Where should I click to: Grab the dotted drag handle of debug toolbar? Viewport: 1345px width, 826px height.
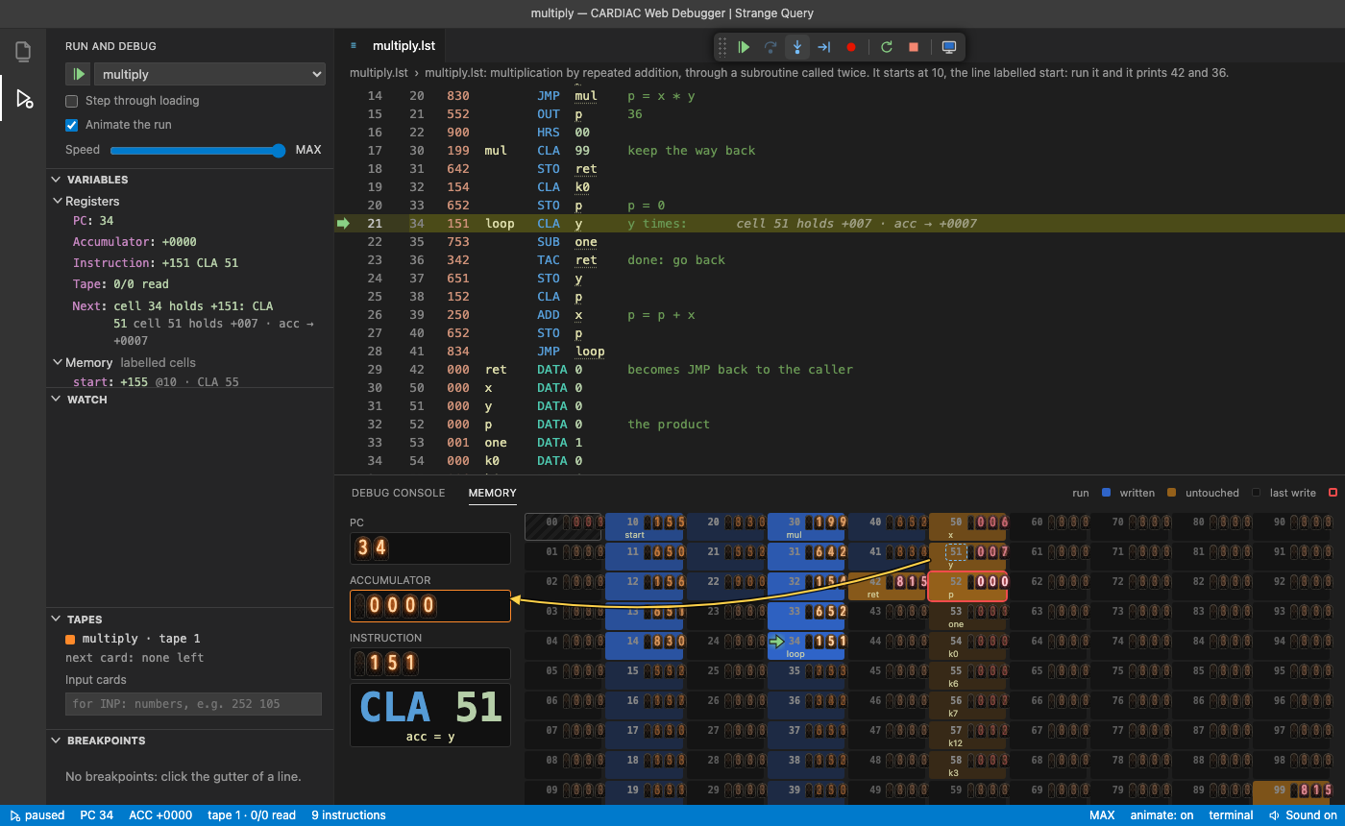(722, 47)
